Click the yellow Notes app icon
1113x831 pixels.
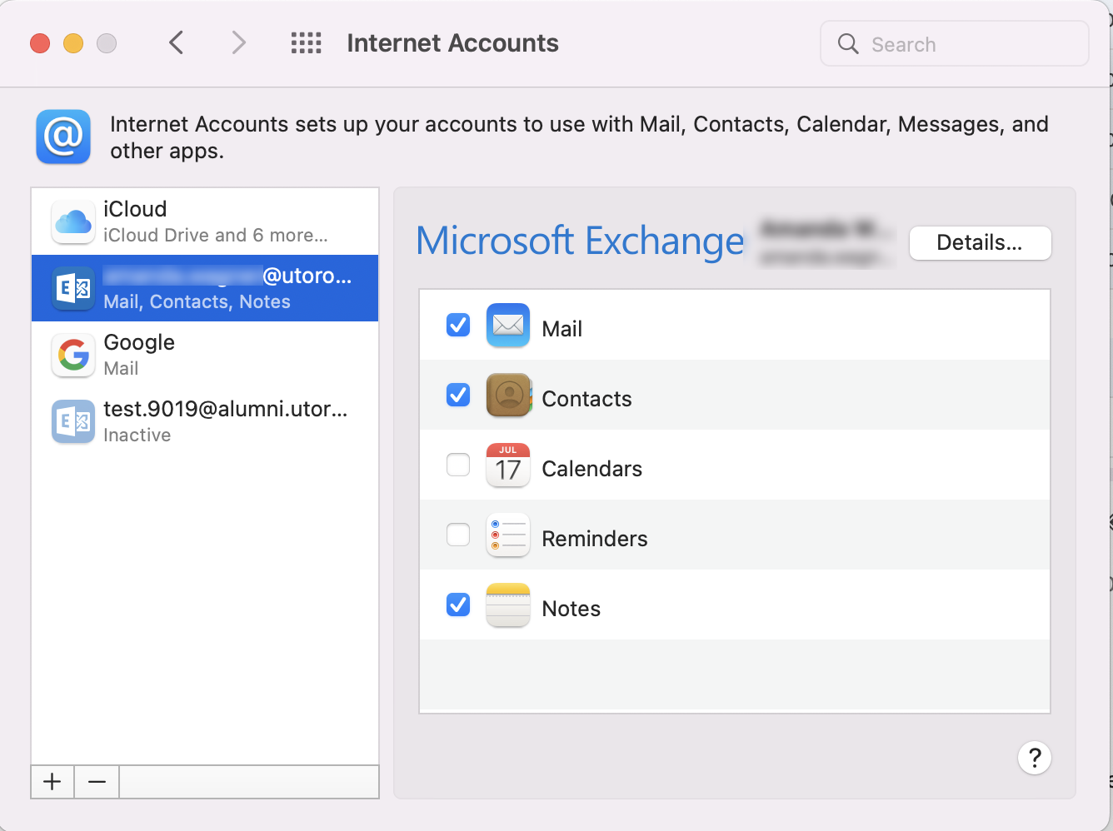[x=508, y=605]
